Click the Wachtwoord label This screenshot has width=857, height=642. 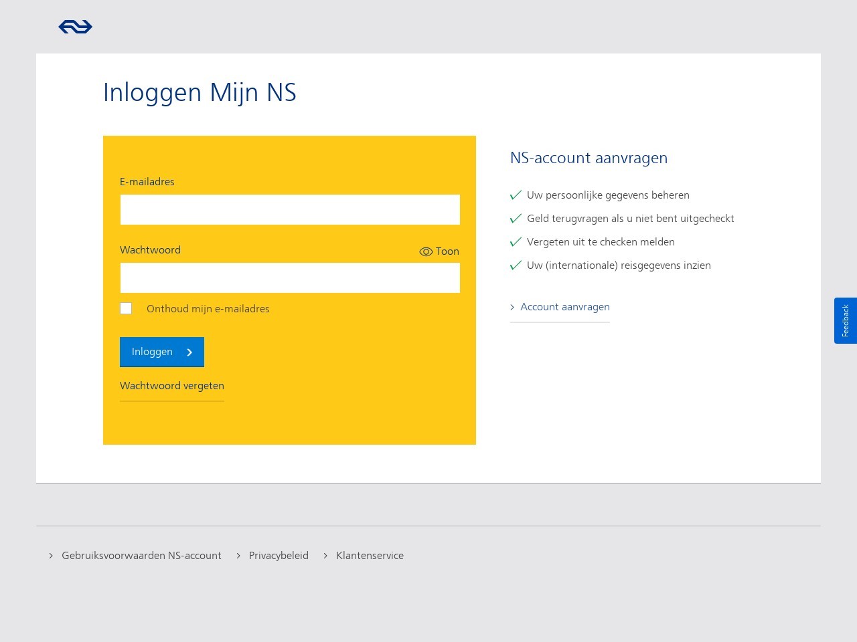(x=150, y=250)
